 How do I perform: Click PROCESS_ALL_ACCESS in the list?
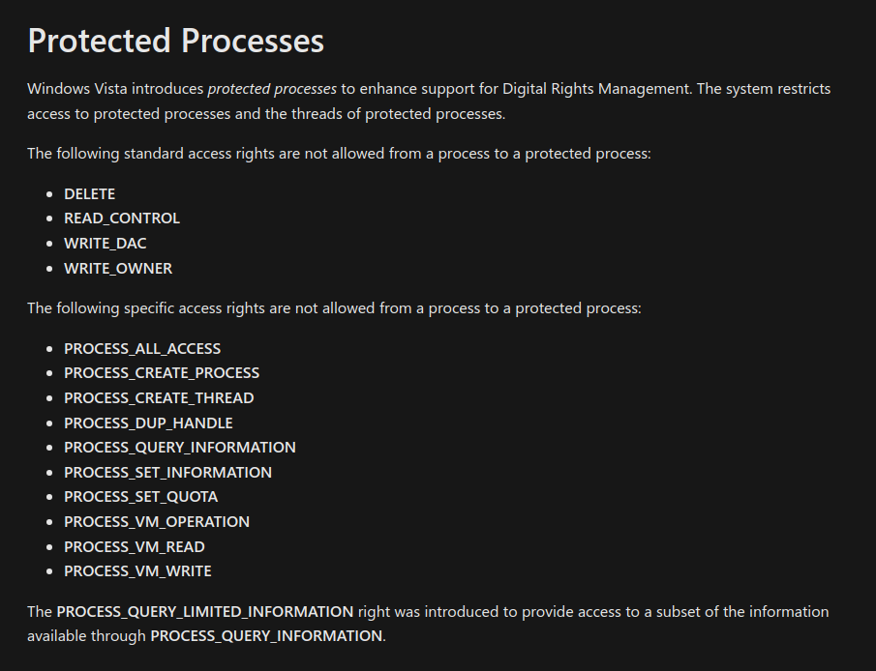point(142,348)
